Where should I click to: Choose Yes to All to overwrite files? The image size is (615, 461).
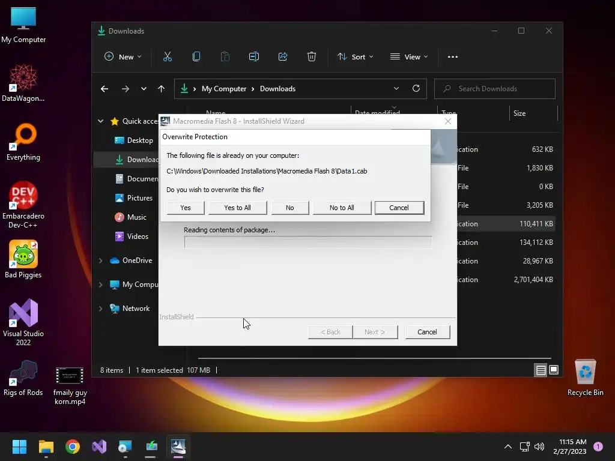point(237,208)
